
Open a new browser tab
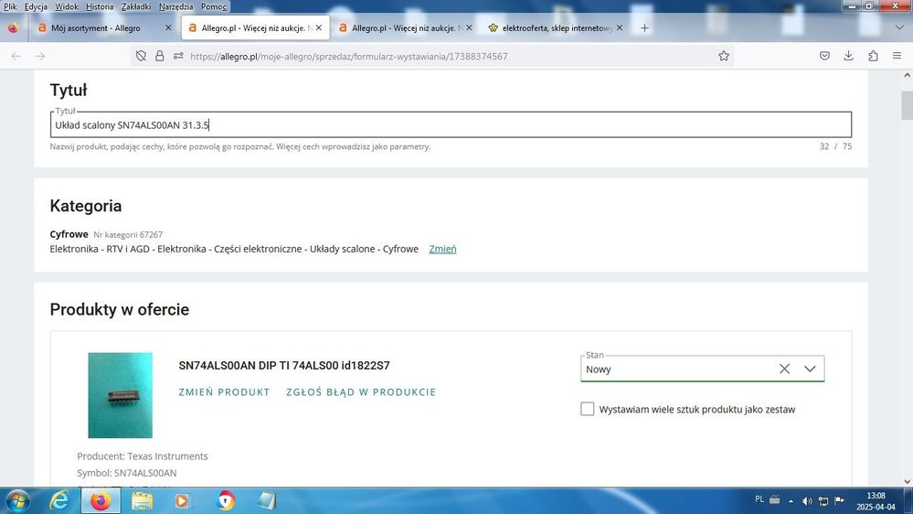tap(644, 28)
